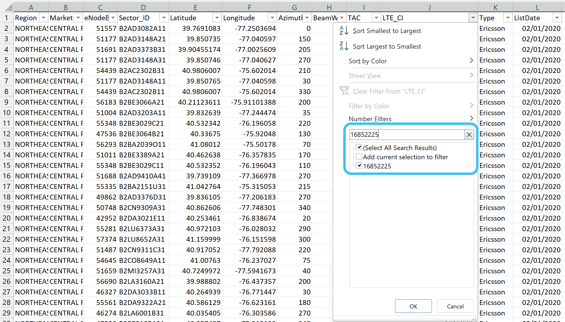Toggle Select All Search Results checkbox
The height and width of the screenshot is (322, 565).
click(359, 147)
